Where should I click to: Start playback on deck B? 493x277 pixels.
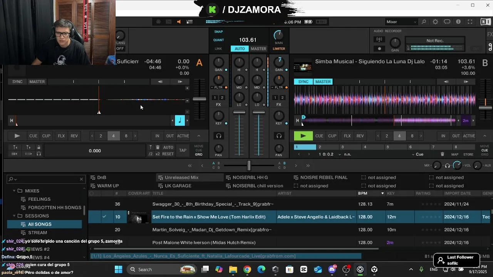click(x=303, y=136)
